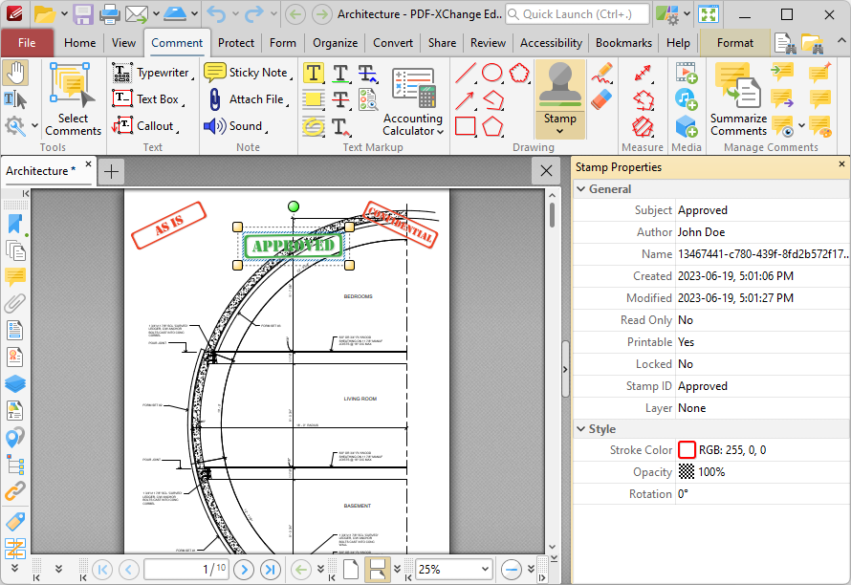Screen dimensions: 851x585
Task: Select the Distance measure tool
Action: coord(643,73)
